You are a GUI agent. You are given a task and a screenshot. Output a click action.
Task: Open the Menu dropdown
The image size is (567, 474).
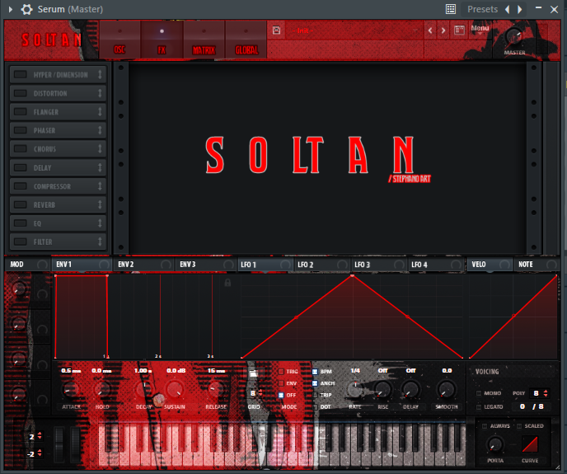[480, 30]
